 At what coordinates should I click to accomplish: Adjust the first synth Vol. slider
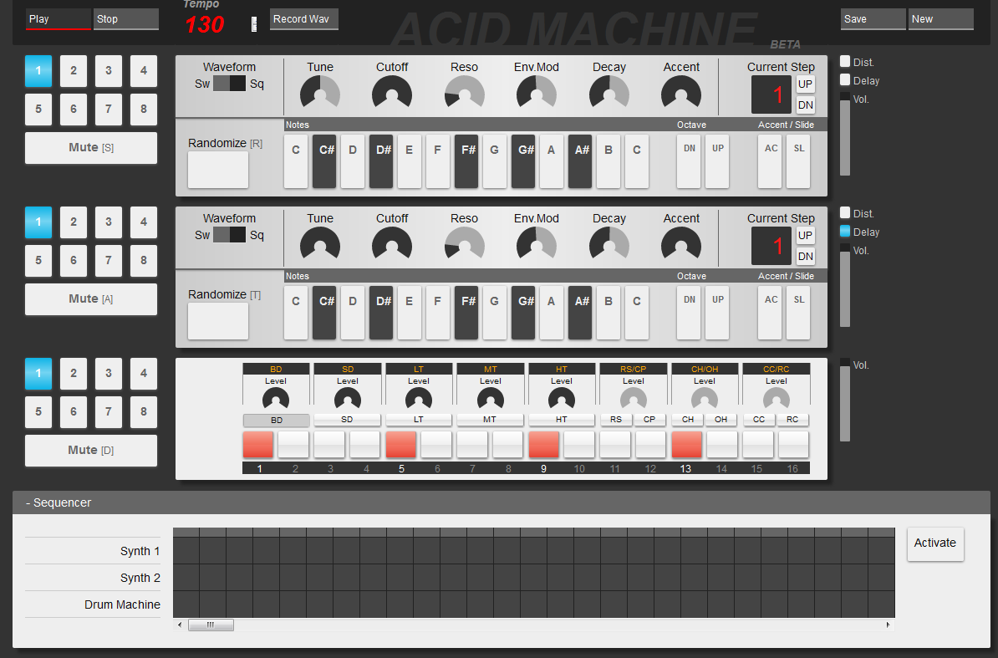[x=845, y=138]
